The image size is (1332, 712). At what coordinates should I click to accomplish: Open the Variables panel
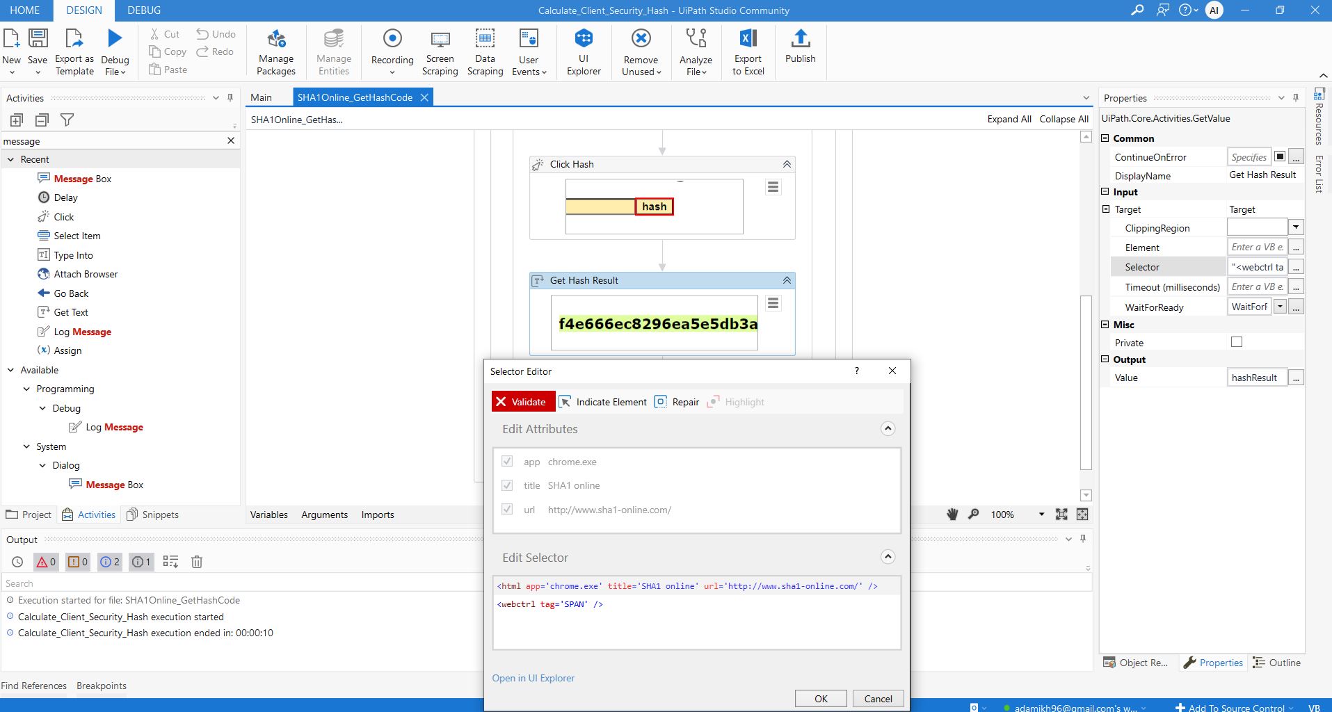tap(268, 515)
